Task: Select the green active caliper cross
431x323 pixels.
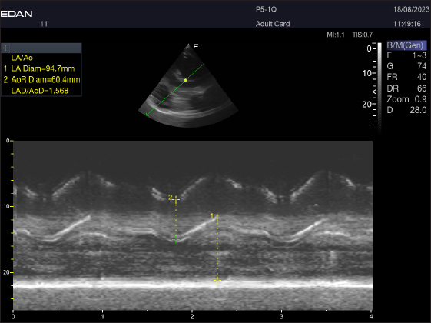Action: [x=176, y=240]
